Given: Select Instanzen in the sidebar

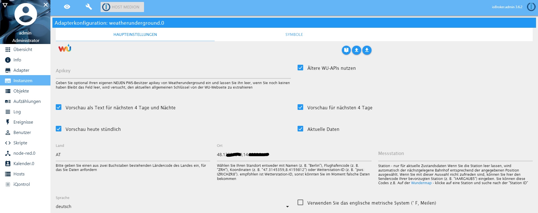Looking at the screenshot, I should click(x=25, y=81).
